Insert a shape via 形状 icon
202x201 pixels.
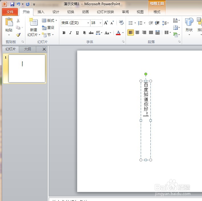click(x=189, y=22)
